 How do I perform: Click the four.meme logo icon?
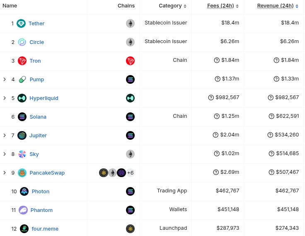click(x=24, y=229)
